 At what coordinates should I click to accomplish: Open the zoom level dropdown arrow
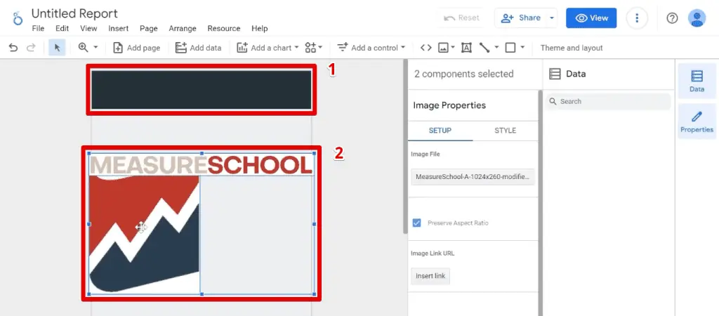95,47
